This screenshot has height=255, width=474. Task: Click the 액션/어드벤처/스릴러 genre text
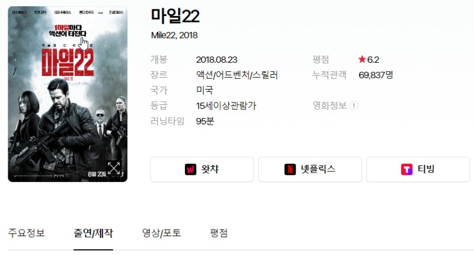point(236,75)
